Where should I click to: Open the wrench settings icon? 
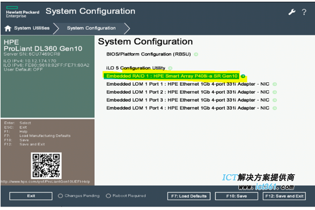tap(292, 12)
